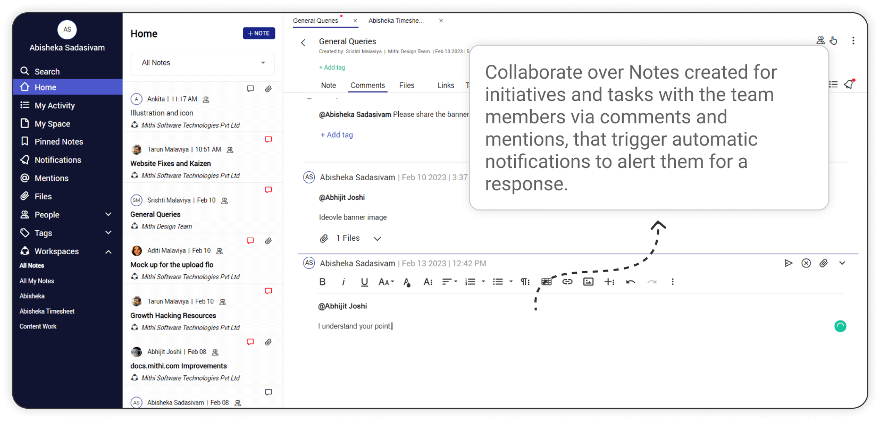Toggle bold formatting in comment editor
The image size is (880, 421).
(x=322, y=282)
